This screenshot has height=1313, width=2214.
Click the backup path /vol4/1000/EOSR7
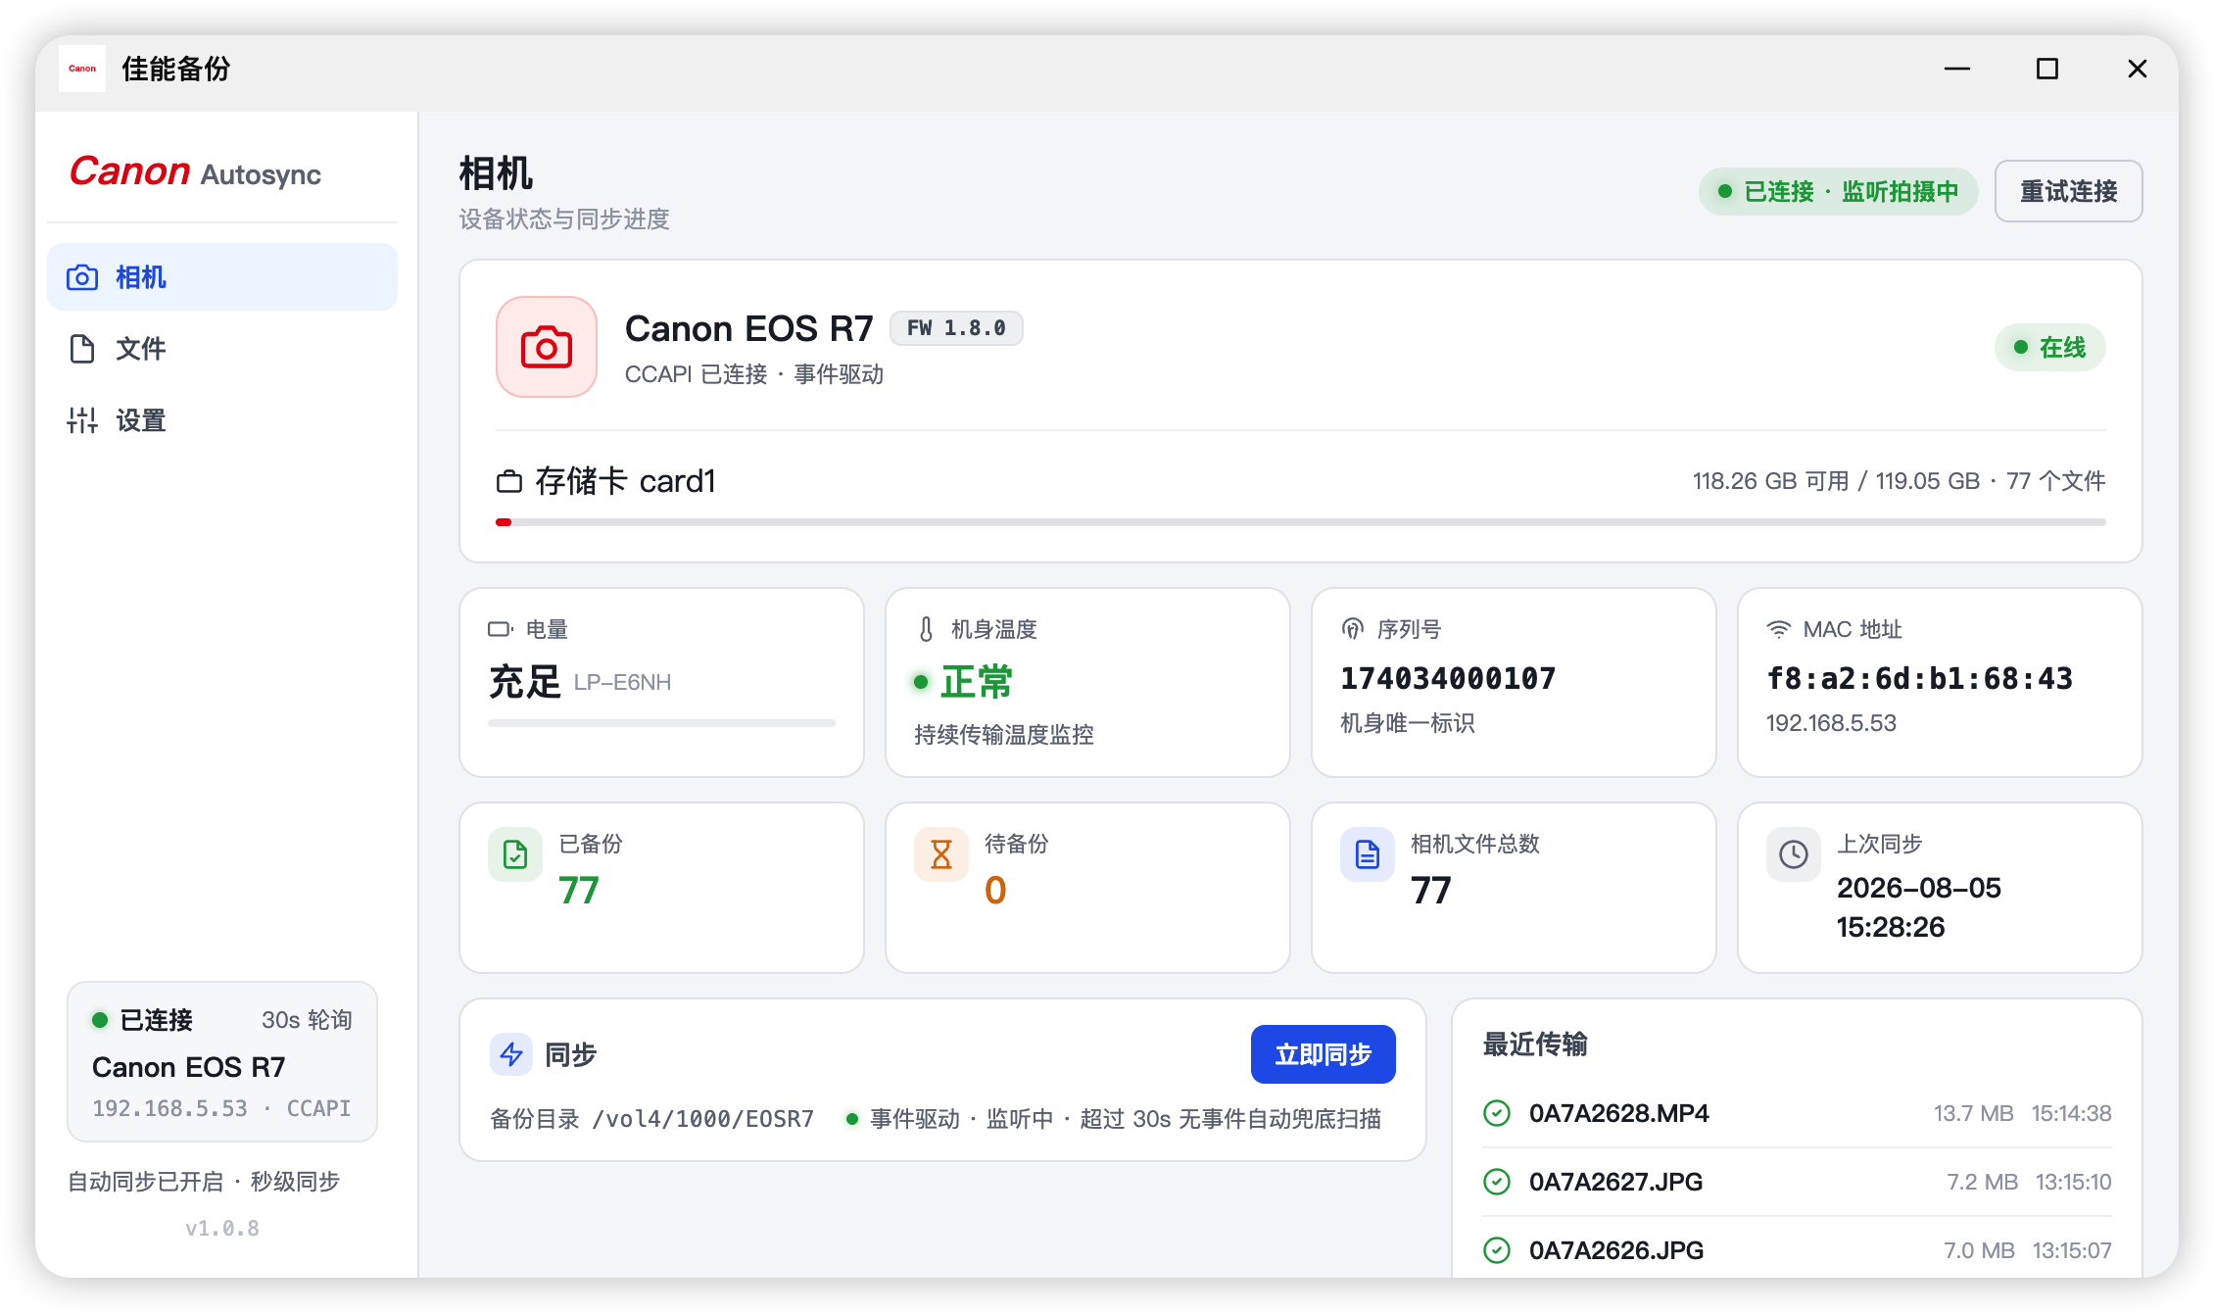(702, 1119)
